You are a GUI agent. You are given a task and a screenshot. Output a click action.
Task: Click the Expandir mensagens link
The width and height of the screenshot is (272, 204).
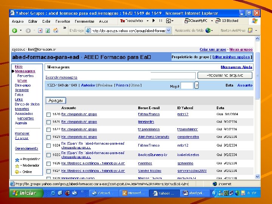point(61,77)
